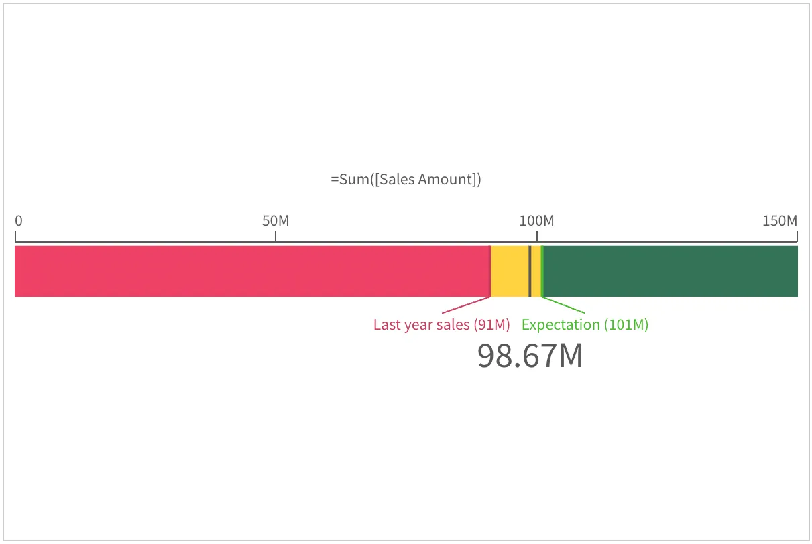This screenshot has height=544, width=812.
Task: Select the 150M axis label
Action: 780,221
